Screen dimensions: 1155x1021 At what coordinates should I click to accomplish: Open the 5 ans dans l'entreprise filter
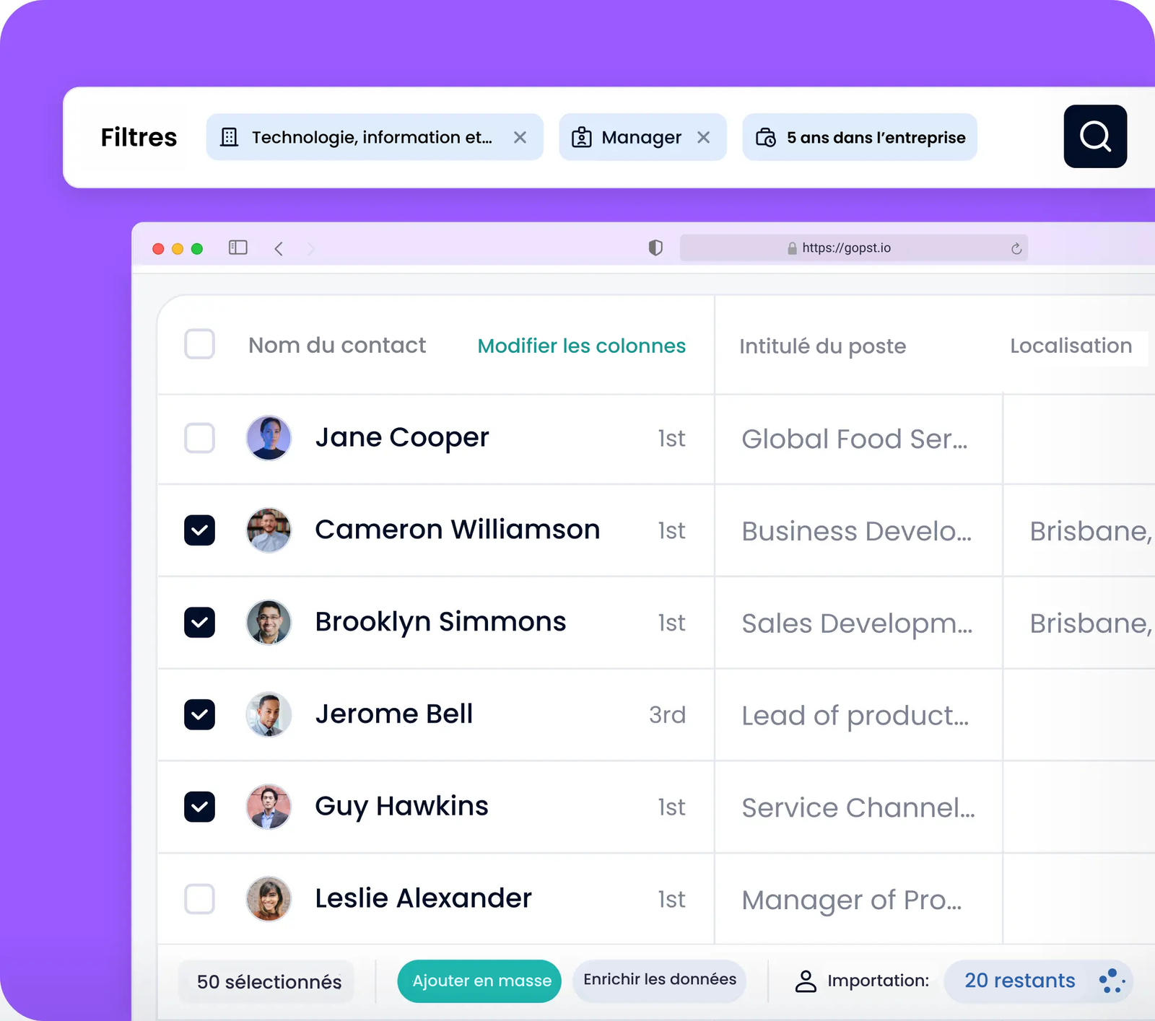[860, 137]
